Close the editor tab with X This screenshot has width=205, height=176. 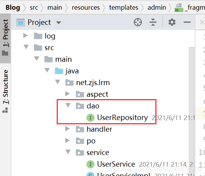click(202, 22)
